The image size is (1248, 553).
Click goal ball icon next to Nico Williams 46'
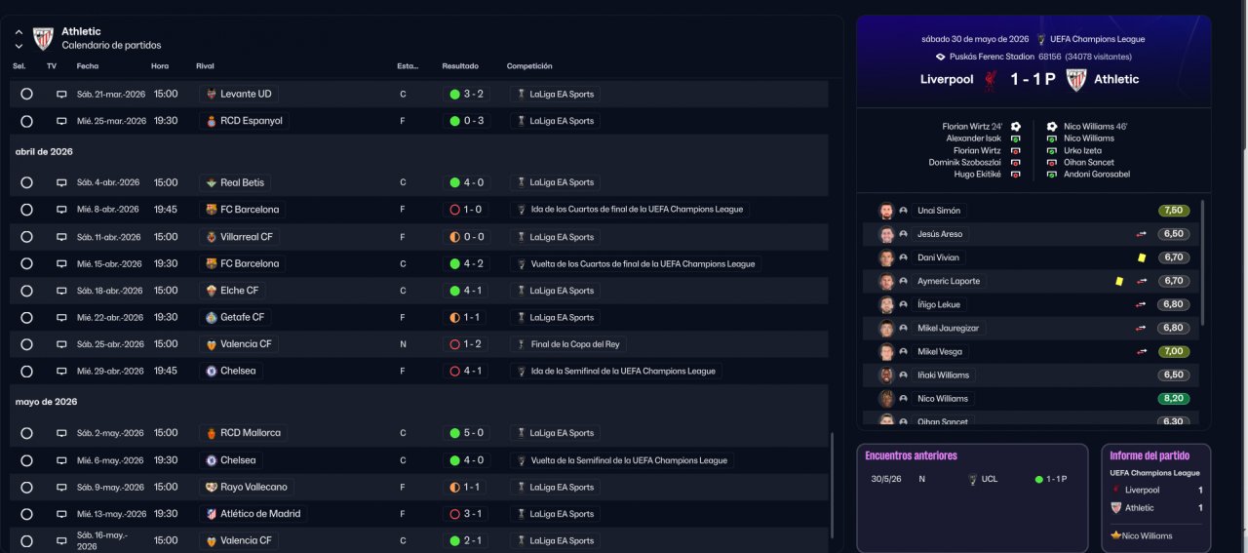point(1052,127)
